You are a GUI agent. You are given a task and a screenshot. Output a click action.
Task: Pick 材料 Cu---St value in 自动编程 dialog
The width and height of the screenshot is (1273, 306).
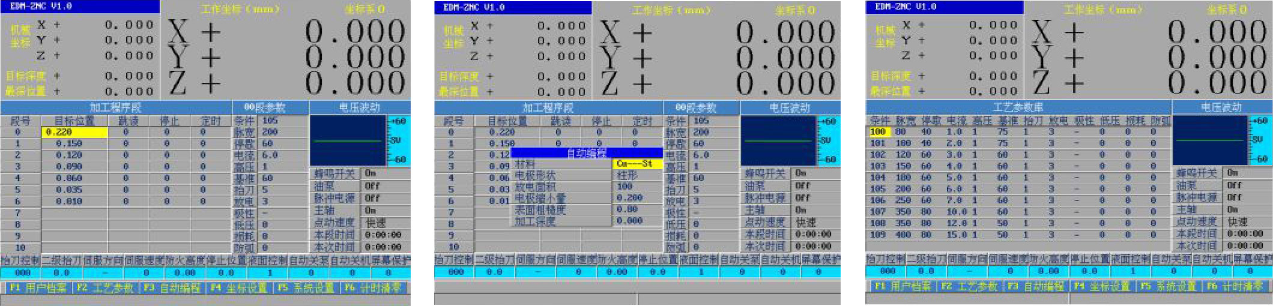point(637,163)
